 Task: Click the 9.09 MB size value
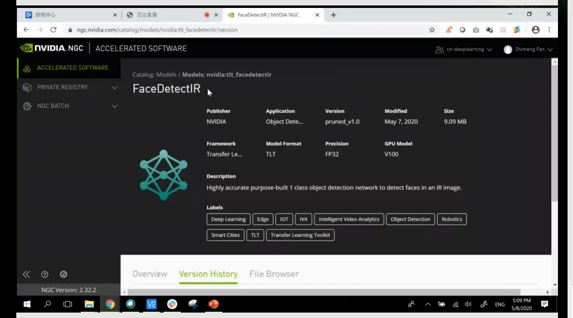click(x=455, y=122)
